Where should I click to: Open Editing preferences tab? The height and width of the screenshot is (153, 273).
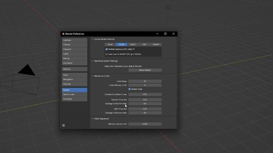click(75, 59)
